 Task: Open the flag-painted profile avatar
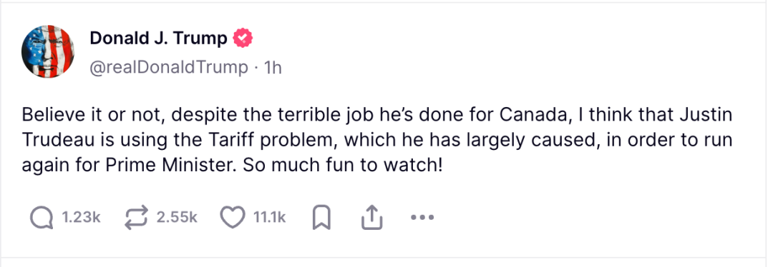(x=48, y=51)
